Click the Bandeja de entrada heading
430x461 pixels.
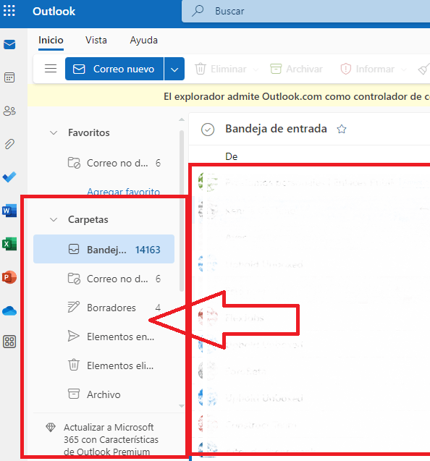(x=276, y=129)
